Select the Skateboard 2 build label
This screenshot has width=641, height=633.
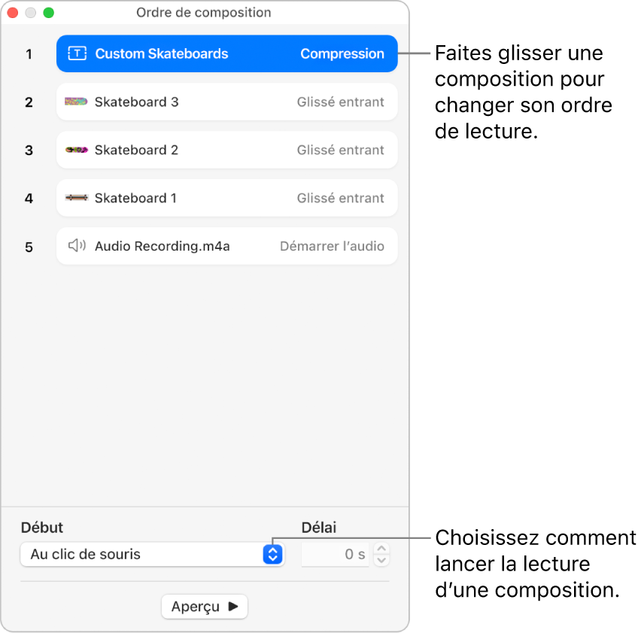click(136, 150)
